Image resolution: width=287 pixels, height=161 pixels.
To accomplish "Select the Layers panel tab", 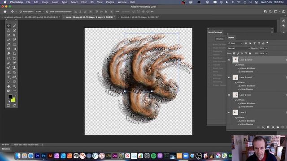I will [231, 38].
